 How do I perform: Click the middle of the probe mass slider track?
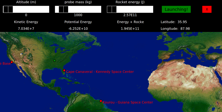78,9
